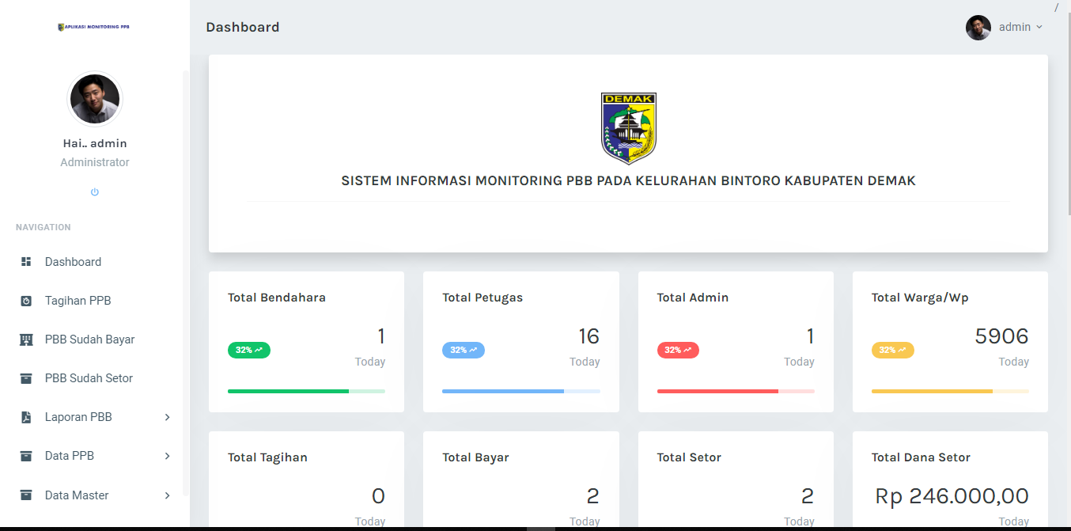Click the Total Admin red progress bar
The width and height of the screenshot is (1071, 531).
pyautogui.click(x=736, y=391)
